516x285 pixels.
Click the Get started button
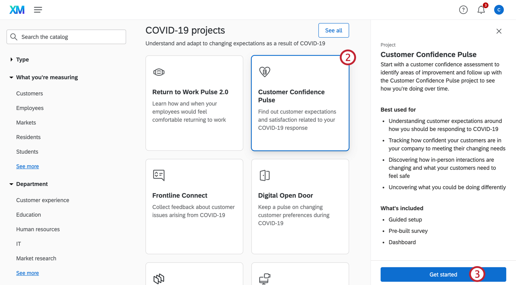coord(443,274)
